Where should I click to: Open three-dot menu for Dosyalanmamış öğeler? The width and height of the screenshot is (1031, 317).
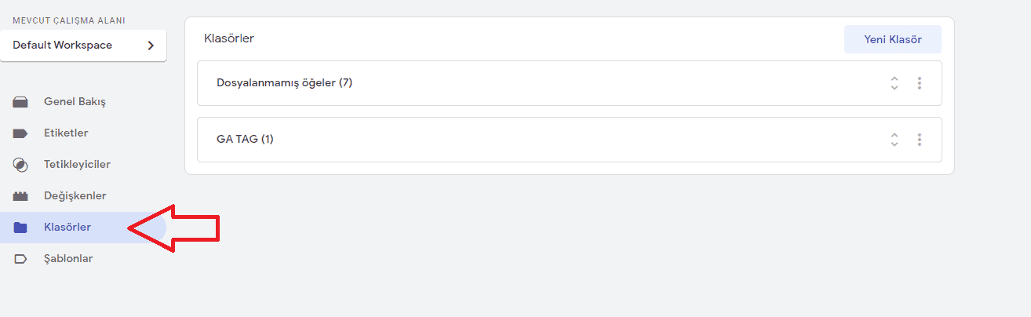[x=919, y=83]
